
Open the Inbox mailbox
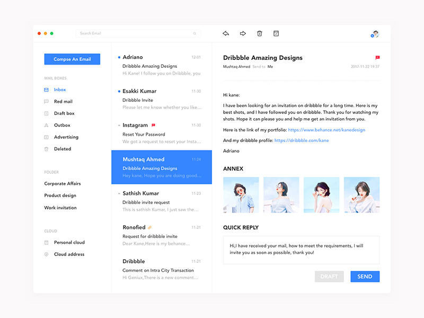point(60,90)
